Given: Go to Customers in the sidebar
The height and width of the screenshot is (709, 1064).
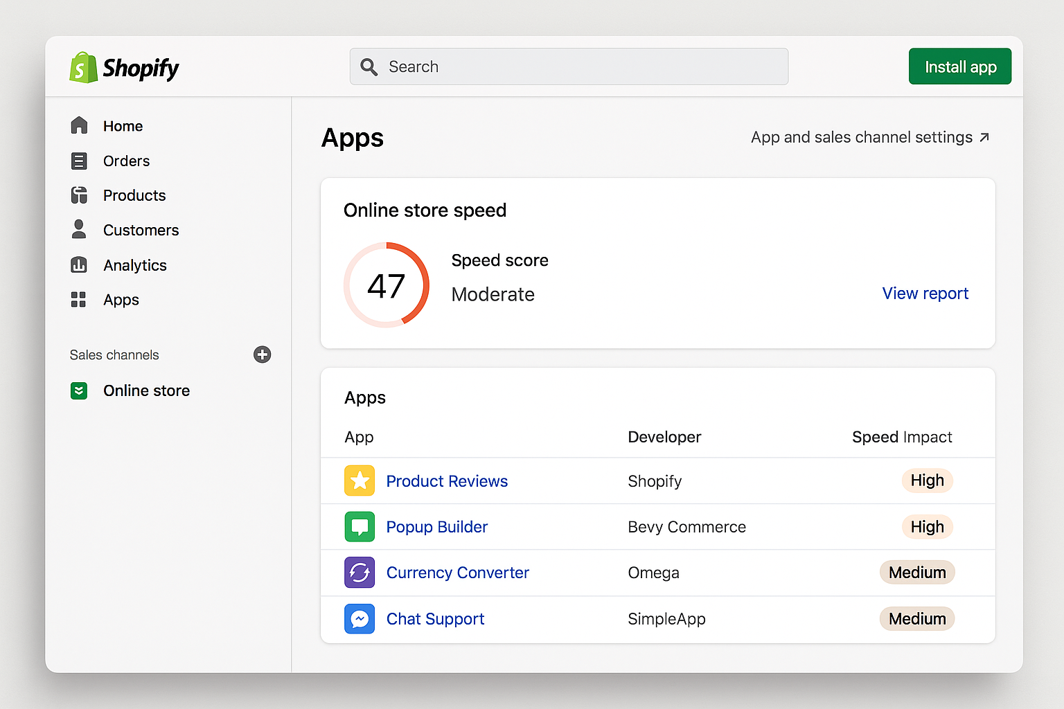Looking at the screenshot, I should [141, 230].
